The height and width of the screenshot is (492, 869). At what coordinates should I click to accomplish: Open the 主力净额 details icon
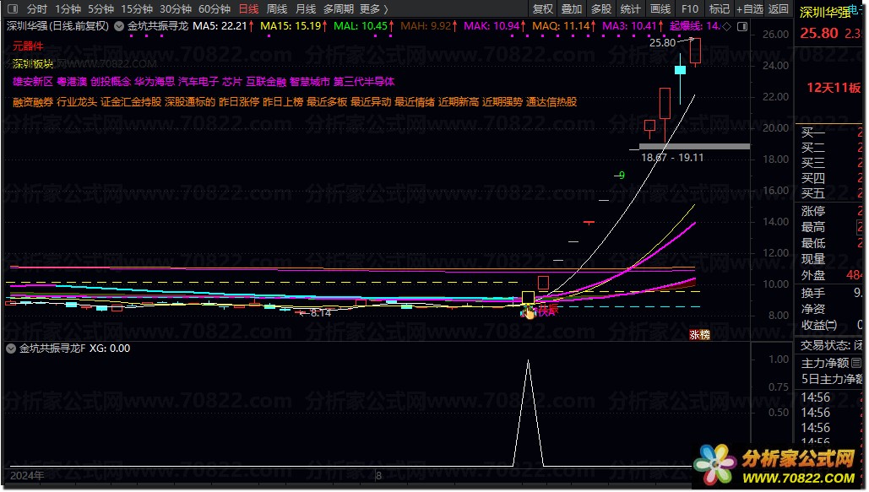[x=856, y=363]
